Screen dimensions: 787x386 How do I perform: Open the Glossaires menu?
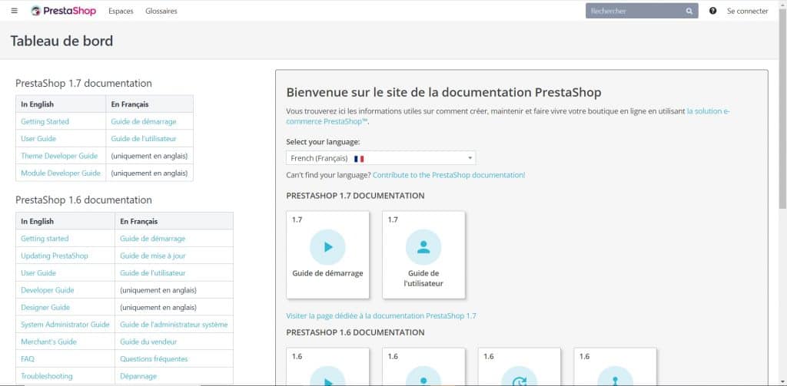pyautogui.click(x=161, y=11)
